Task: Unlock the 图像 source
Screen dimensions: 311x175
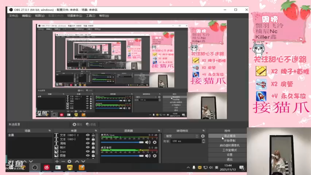Action: point(93,155)
